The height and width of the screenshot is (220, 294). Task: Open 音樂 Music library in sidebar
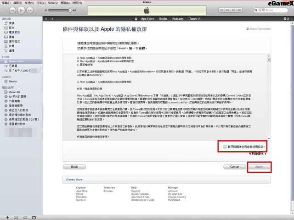coord(11,23)
